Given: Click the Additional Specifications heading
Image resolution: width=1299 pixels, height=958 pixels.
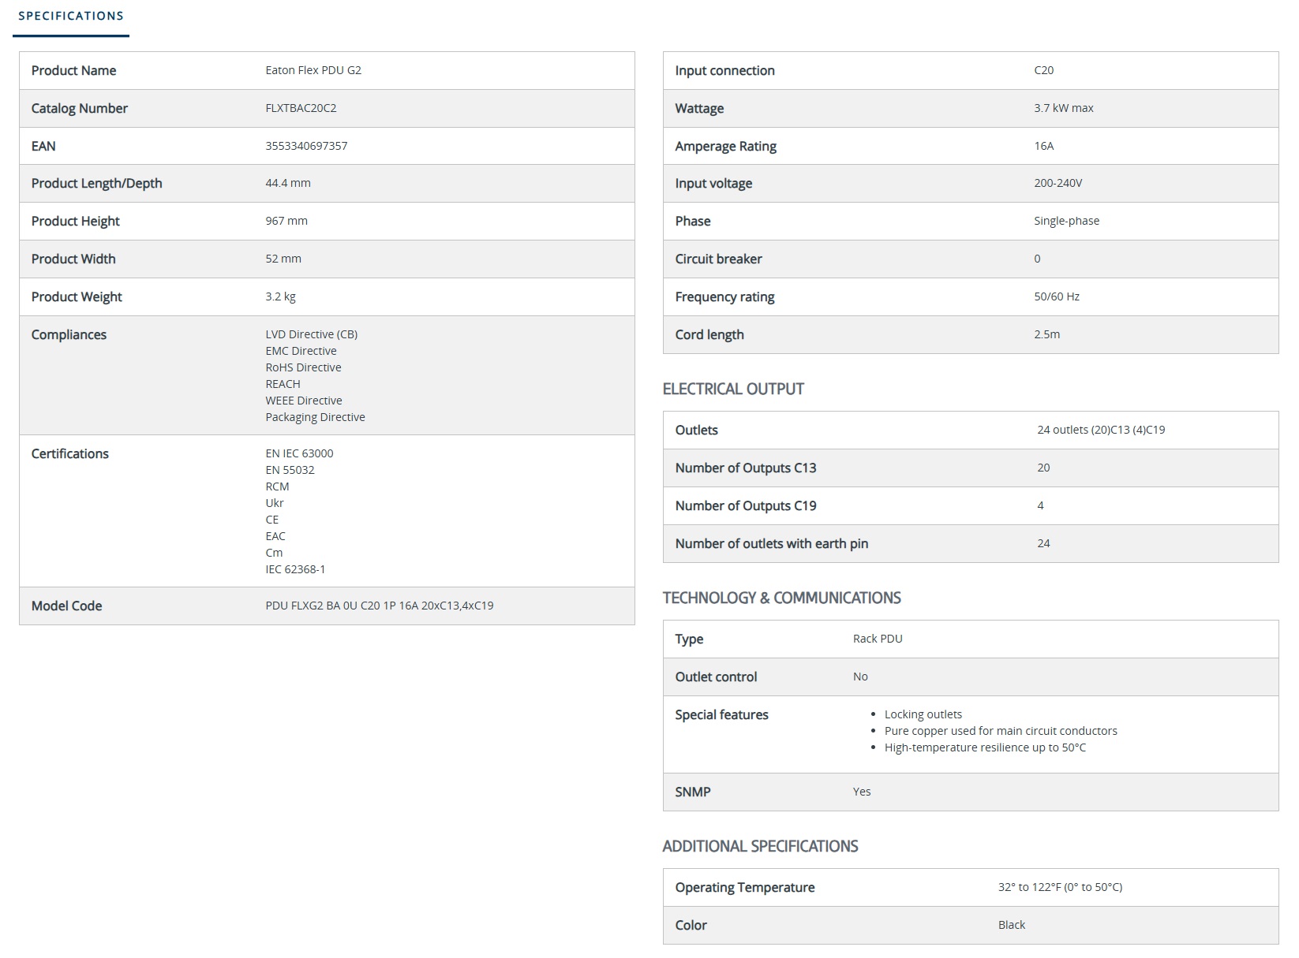Looking at the screenshot, I should coord(760,846).
